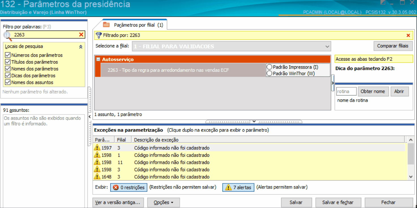
Task: Open the Opções dropdown menu
Action: (x=163, y=202)
